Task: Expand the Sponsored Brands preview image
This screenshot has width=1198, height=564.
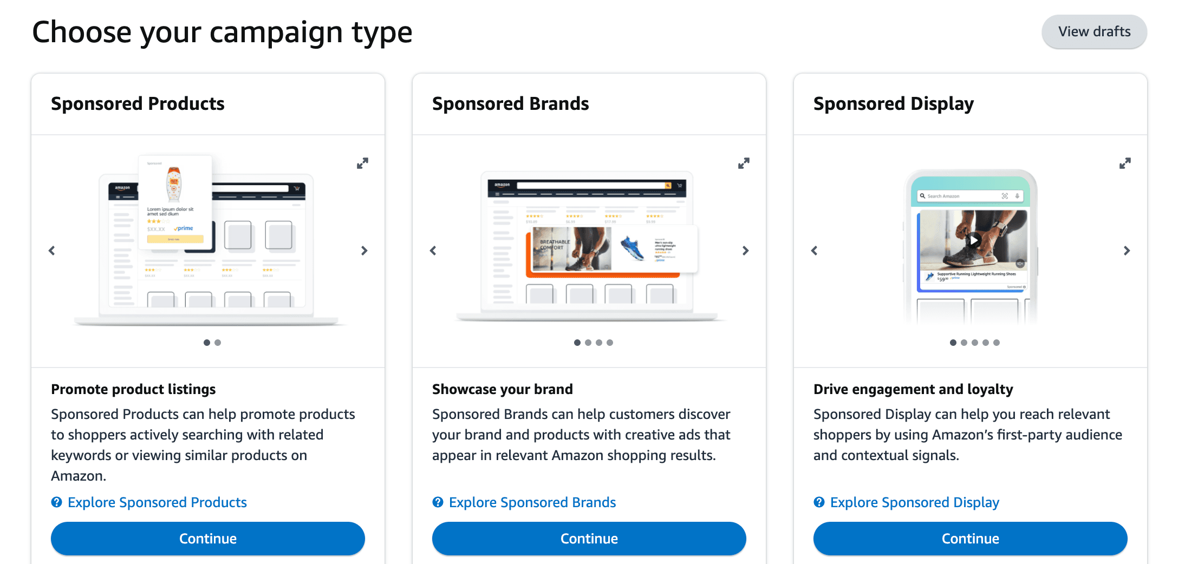Action: click(744, 163)
